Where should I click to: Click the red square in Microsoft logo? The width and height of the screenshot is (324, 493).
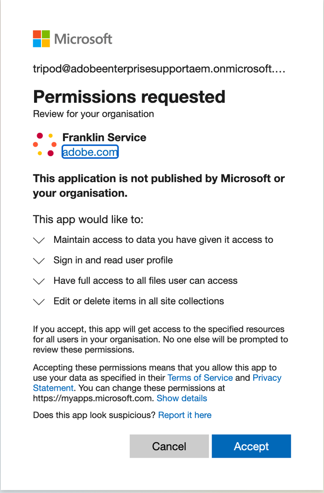click(37, 34)
